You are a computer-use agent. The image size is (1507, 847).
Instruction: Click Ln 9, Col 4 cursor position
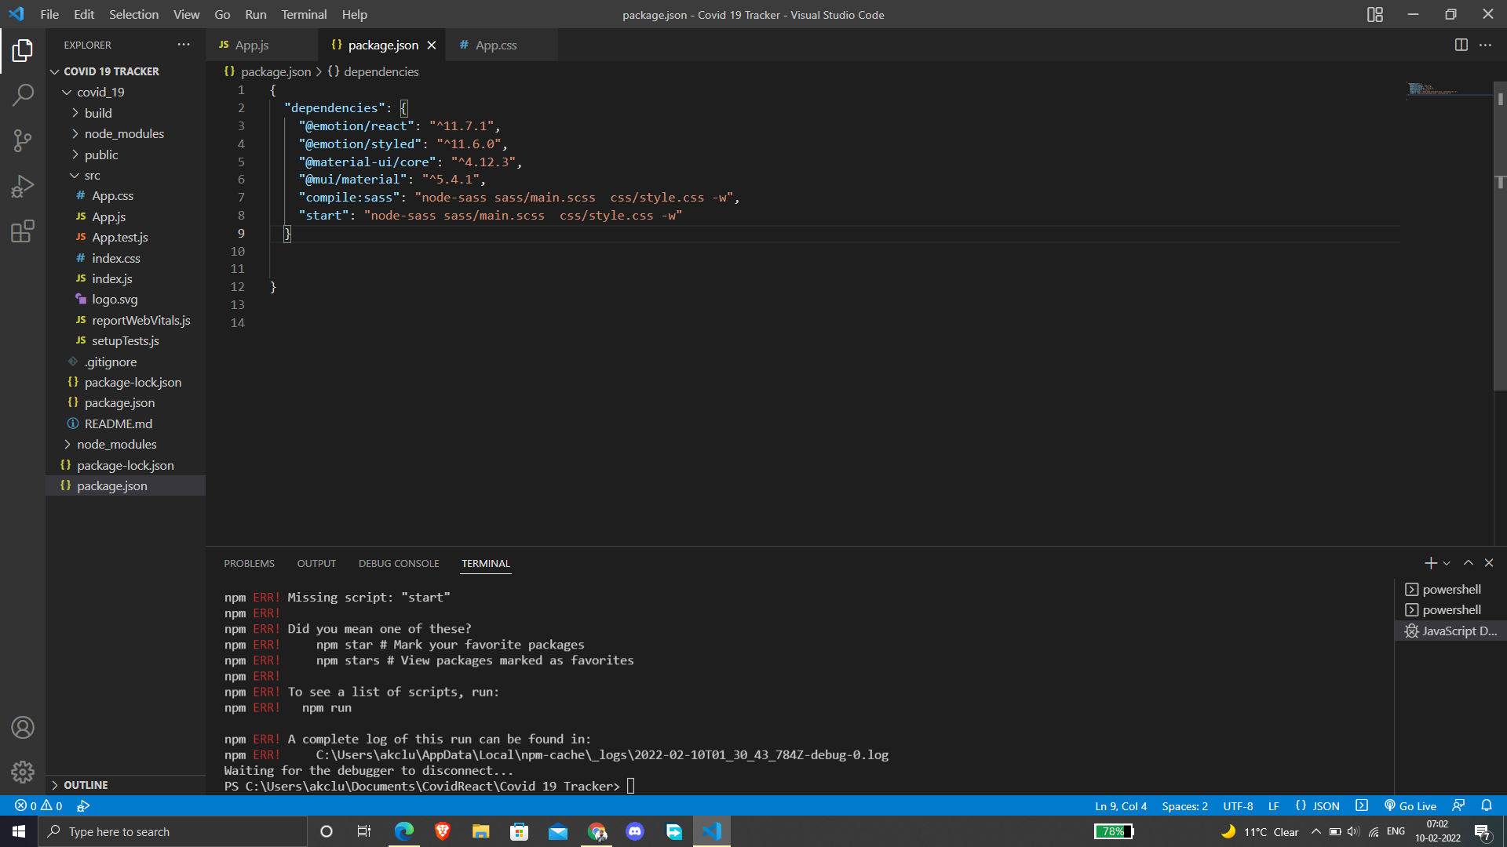(1121, 805)
